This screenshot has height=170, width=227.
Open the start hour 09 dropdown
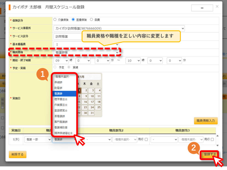(x=61, y=60)
